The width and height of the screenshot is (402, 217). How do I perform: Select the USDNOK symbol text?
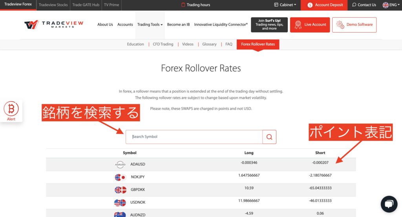tap(138, 202)
